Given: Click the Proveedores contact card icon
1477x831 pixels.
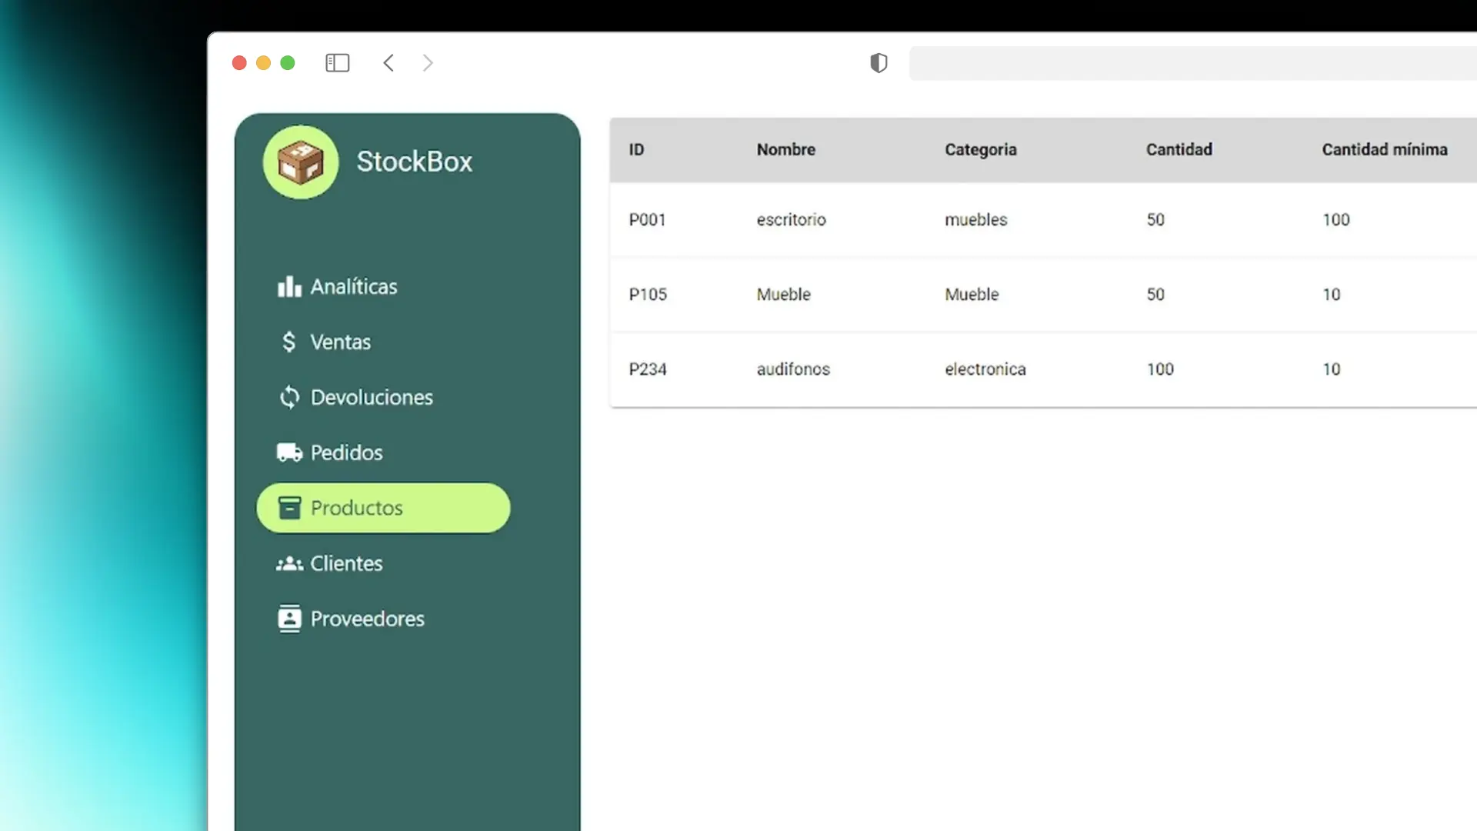Looking at the screenshot, I should click(288, 618).
